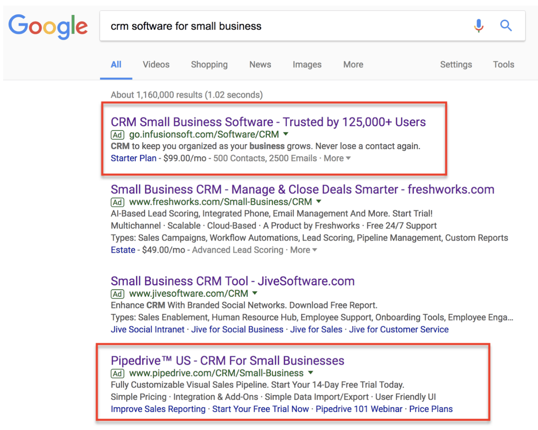Click the Ad badge next to www.pipedrive.com
Image resolution: width=538 pixels, height=430 pixels.
[x=117, y=373]
